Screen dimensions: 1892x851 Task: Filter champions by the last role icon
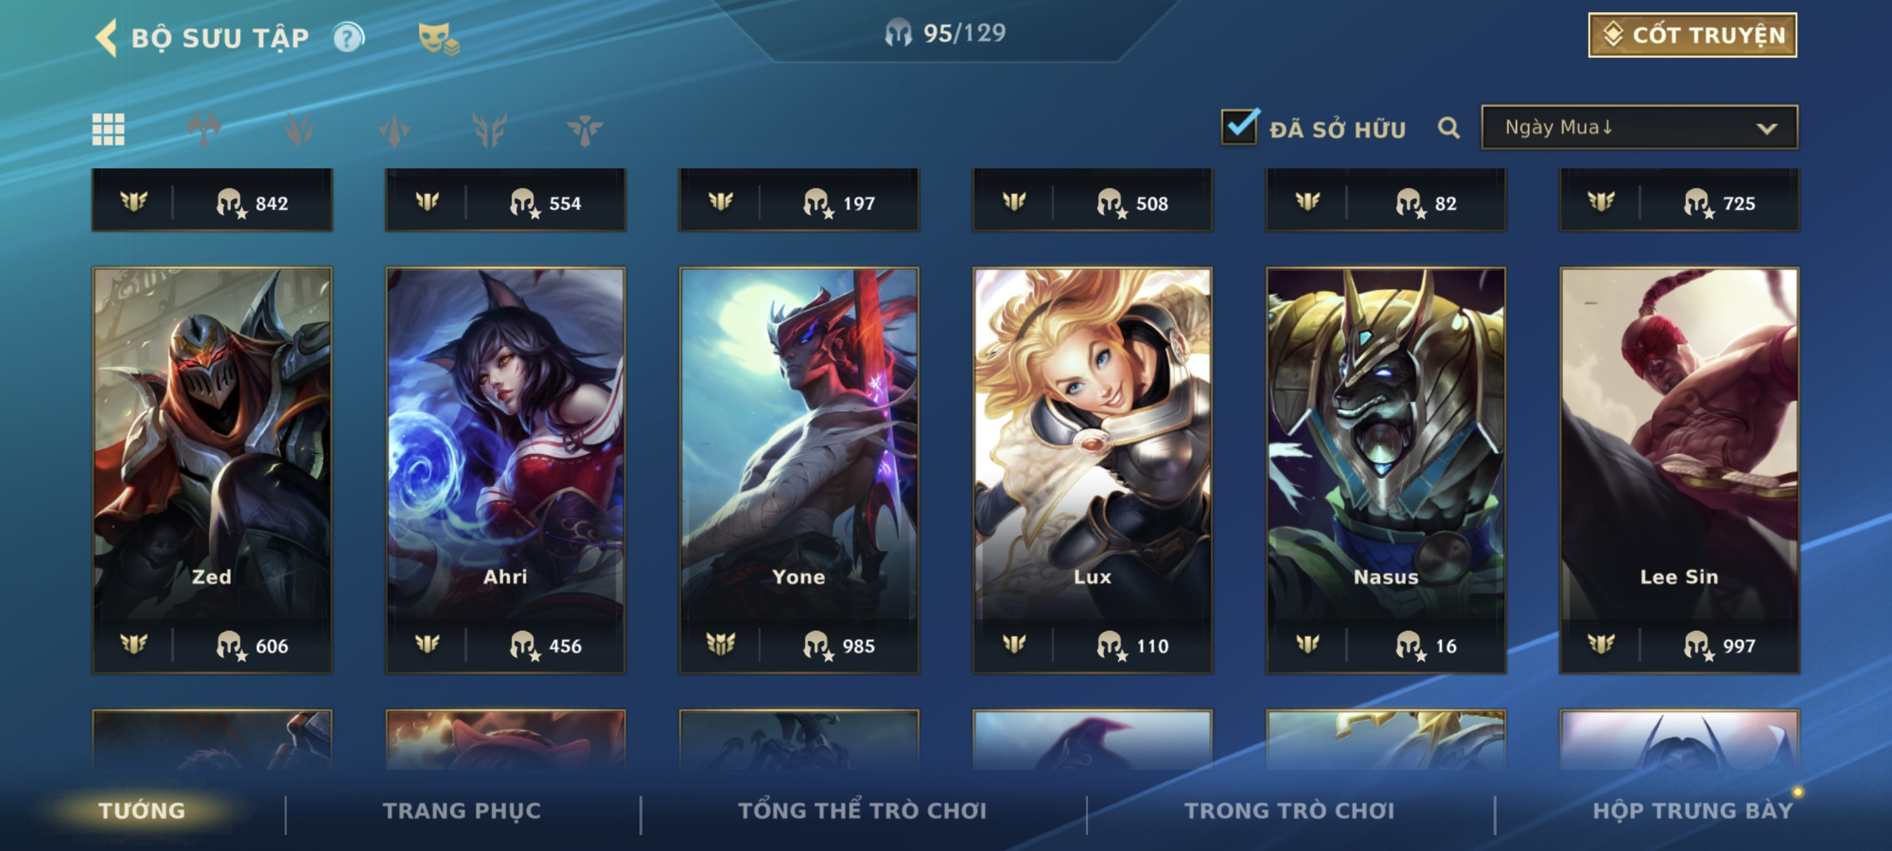pyautogui.click(x=585, y=130)
